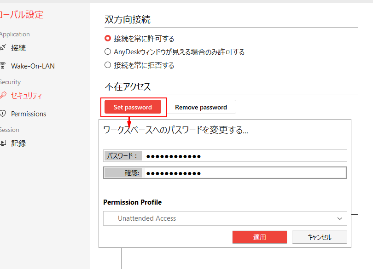The image size is (373, 269).
Task: Go to the Wake-On-LAN text label
Action: point(33,66)
